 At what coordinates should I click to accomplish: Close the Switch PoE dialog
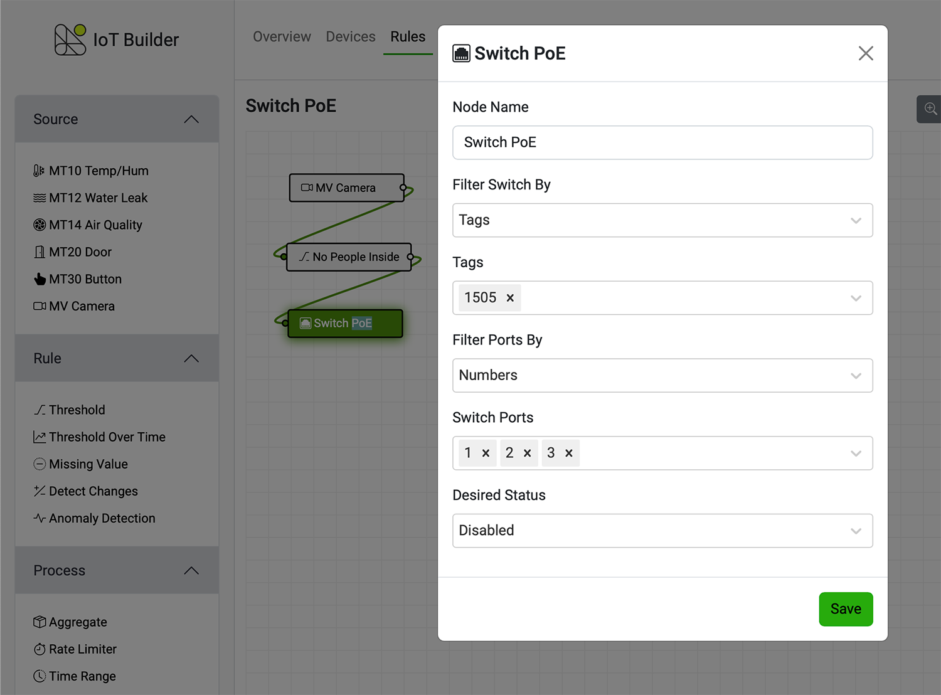click(x=866, y=53)
